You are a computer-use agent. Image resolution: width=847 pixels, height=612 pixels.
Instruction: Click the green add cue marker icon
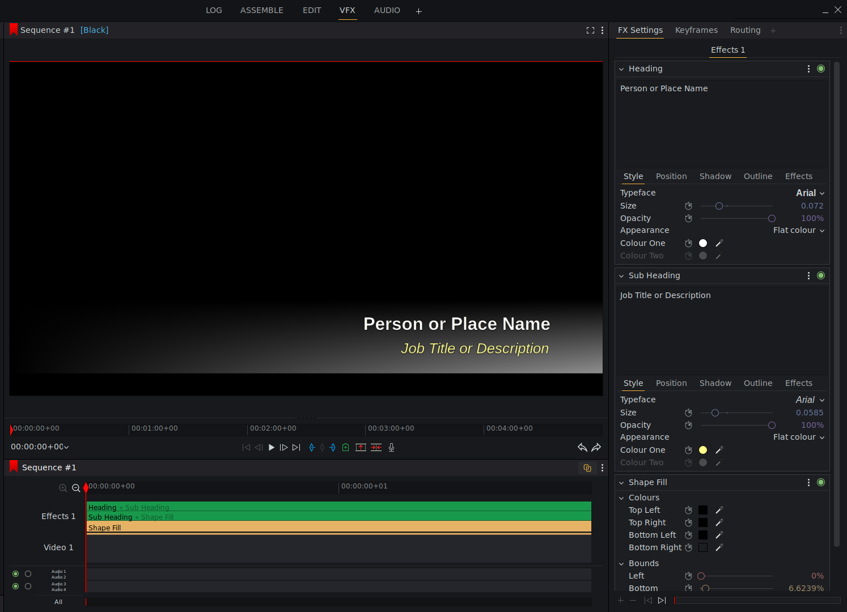click(x=346, y=448)
